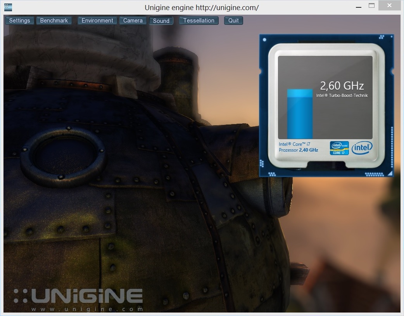This screenshot has width=404, height=316.
Task: Click the Intel Turbo-Boost-Technik label
Action: click(x=342, y=95)
